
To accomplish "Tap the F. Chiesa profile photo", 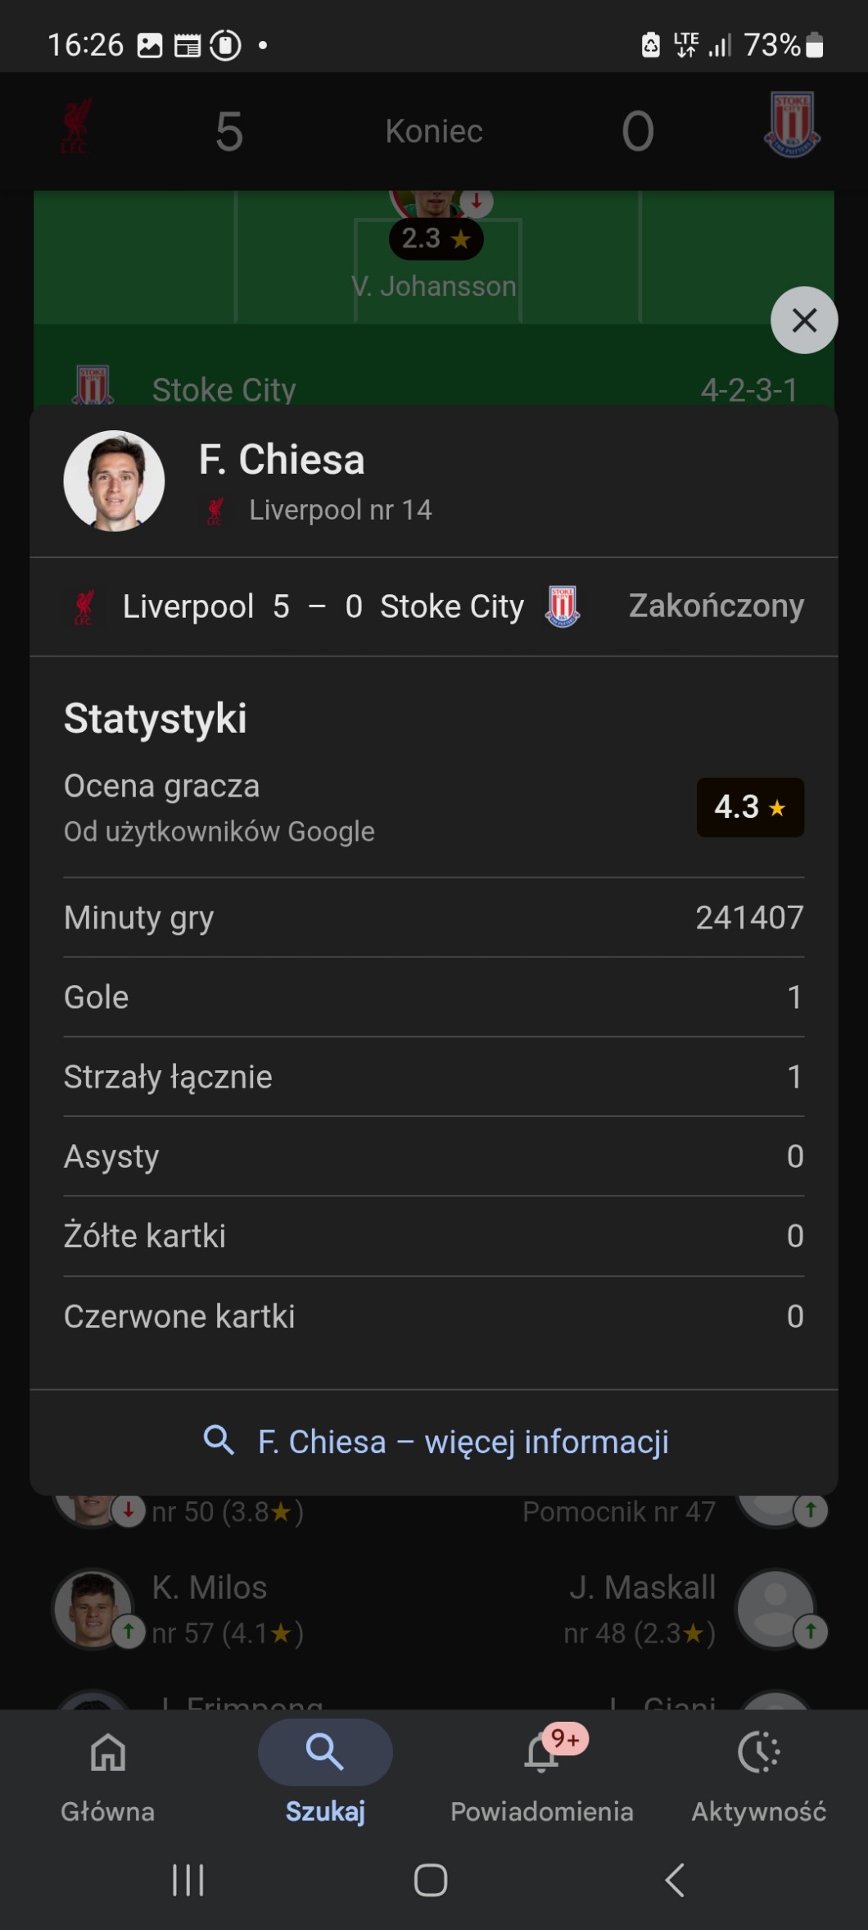I will 114,481.
